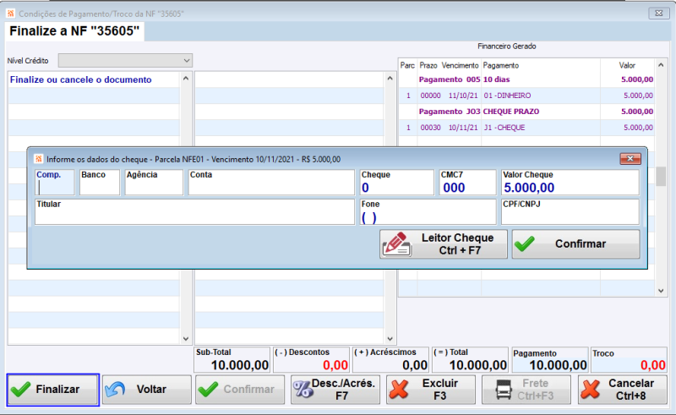Click the Cheque number field
The height and width of the screenshot is (415, 676).
point(397,183)
